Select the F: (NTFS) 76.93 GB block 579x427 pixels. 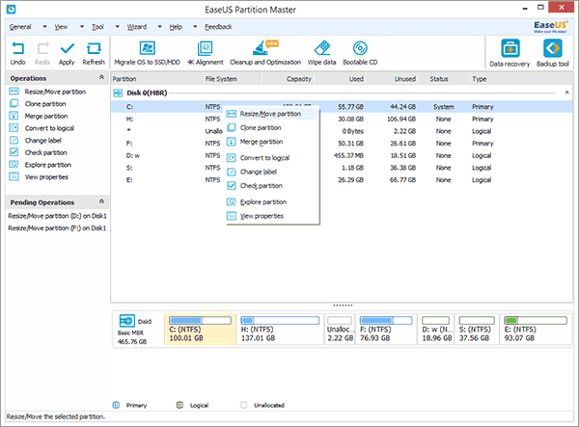386,330
